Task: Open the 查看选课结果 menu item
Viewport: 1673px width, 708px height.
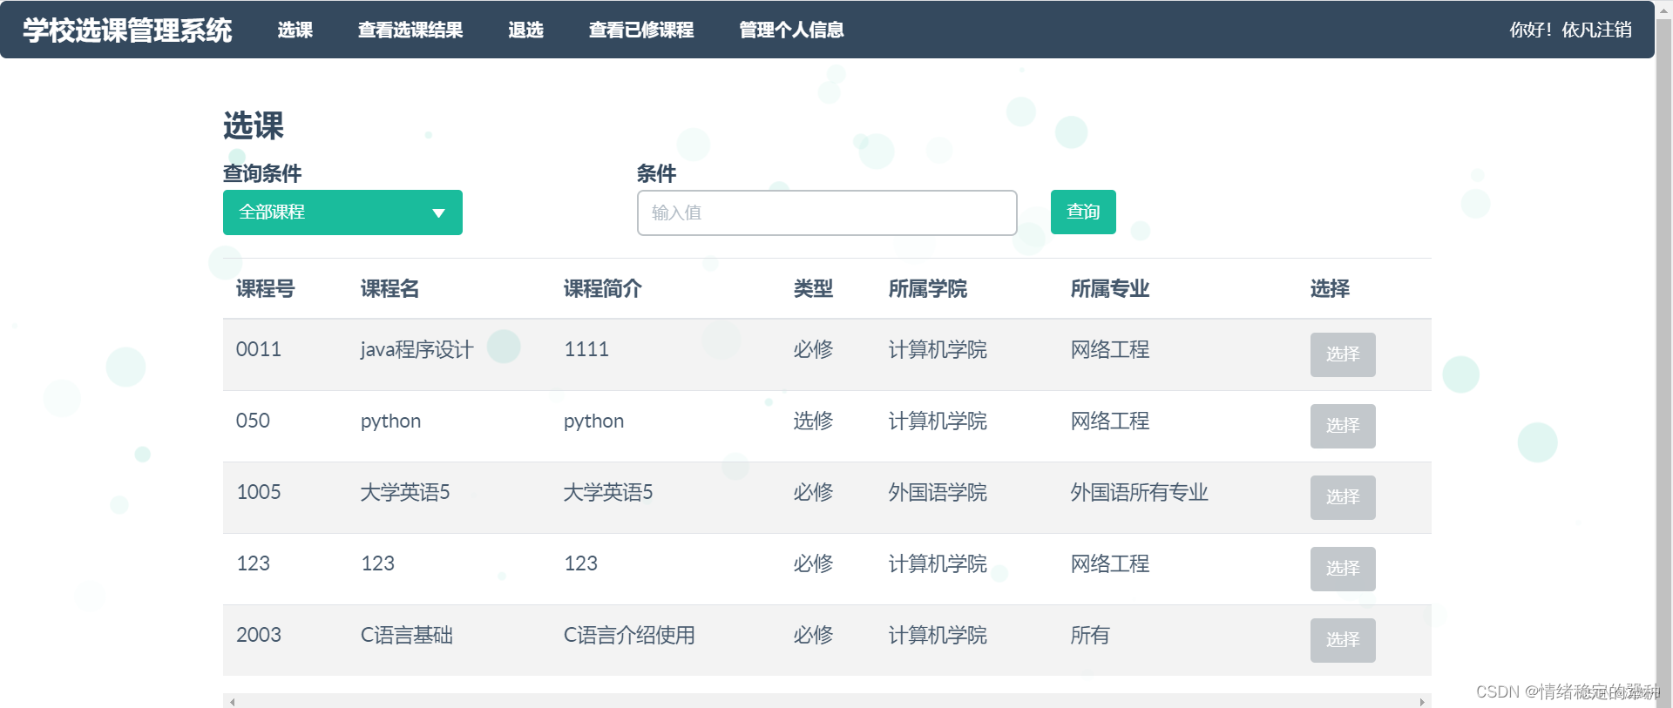Action: pos(410,30)
